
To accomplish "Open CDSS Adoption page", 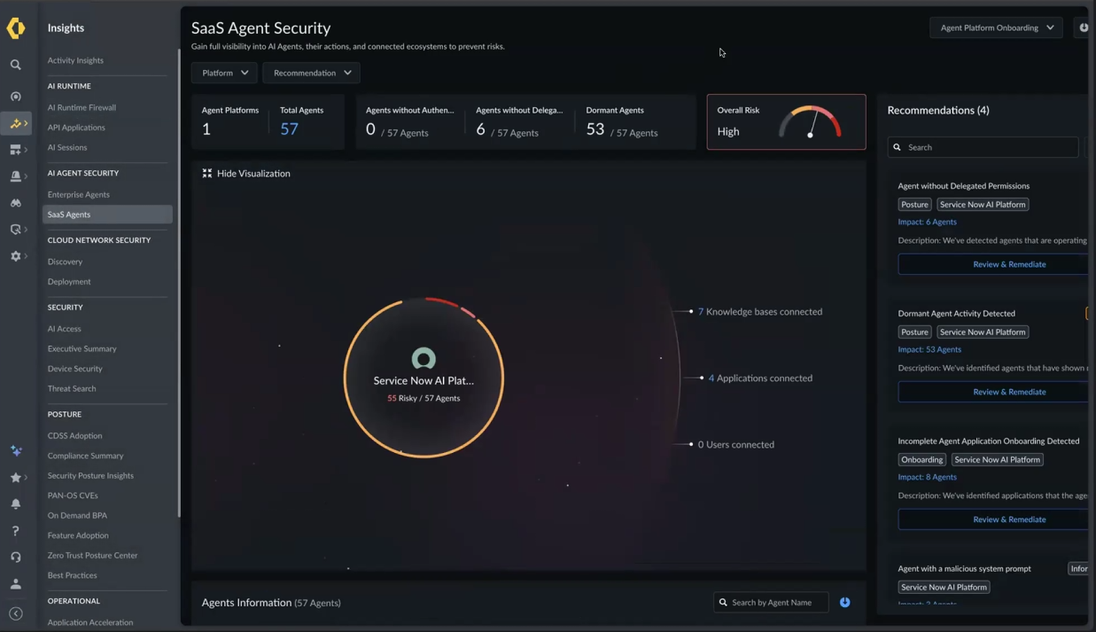I will (x=74, y=436).
